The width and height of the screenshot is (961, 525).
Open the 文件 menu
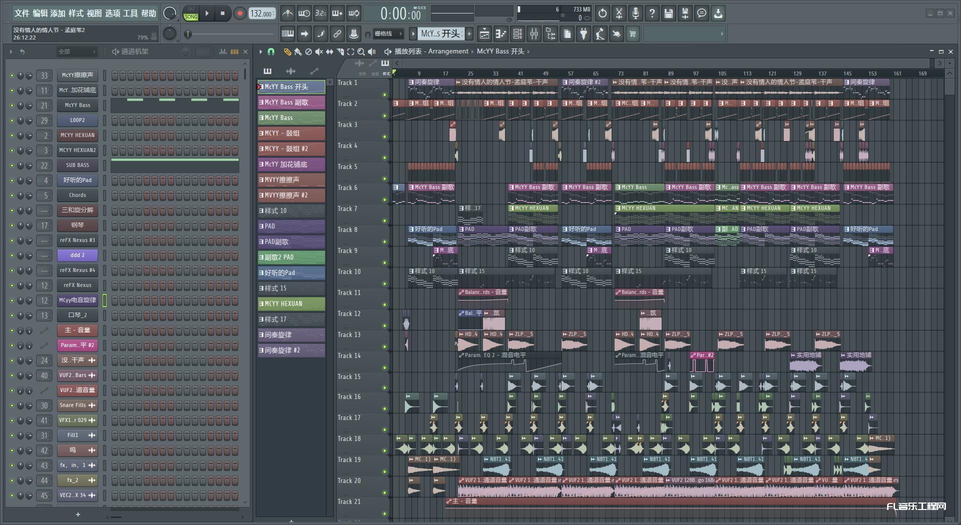pos(22,13)
